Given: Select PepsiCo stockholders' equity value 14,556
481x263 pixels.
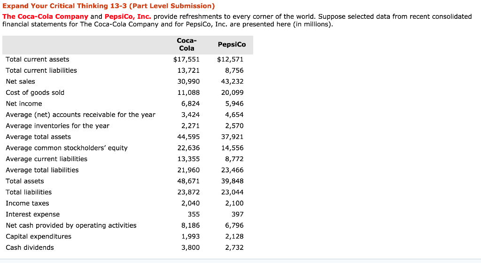Looking at the screenshot, I should [x=232, y=148].
